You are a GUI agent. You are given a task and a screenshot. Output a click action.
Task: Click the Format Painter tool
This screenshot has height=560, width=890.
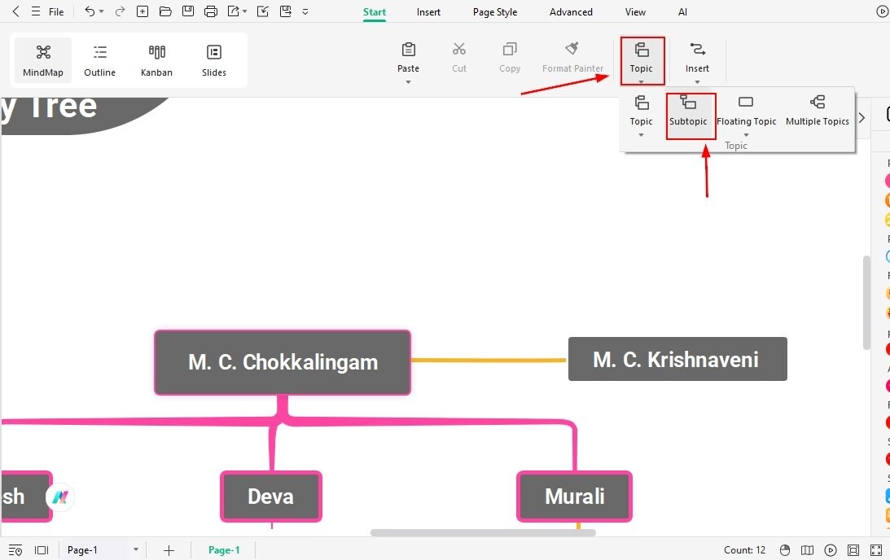coord(572,57)
